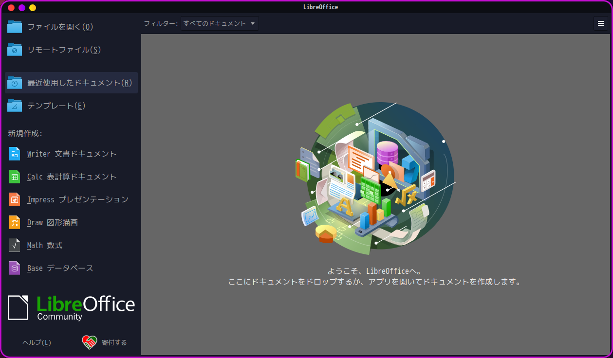This screenshot has width=613, height=358.
Task: Create new Draw 図形描画
Action: pos(71,222)
